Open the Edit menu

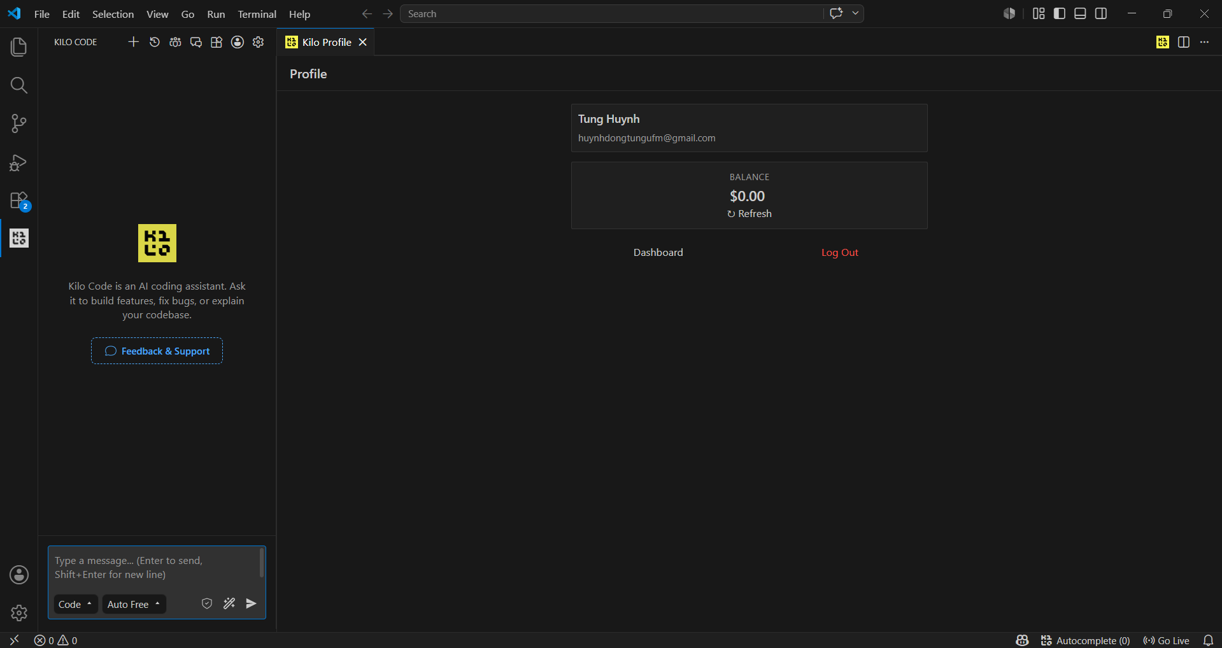(71, 14)
